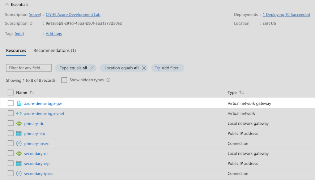Switch to the Recommendations (1) tab
Image resolution: width=315 pixels, height=180 pixels.
[x=55, y=50]
